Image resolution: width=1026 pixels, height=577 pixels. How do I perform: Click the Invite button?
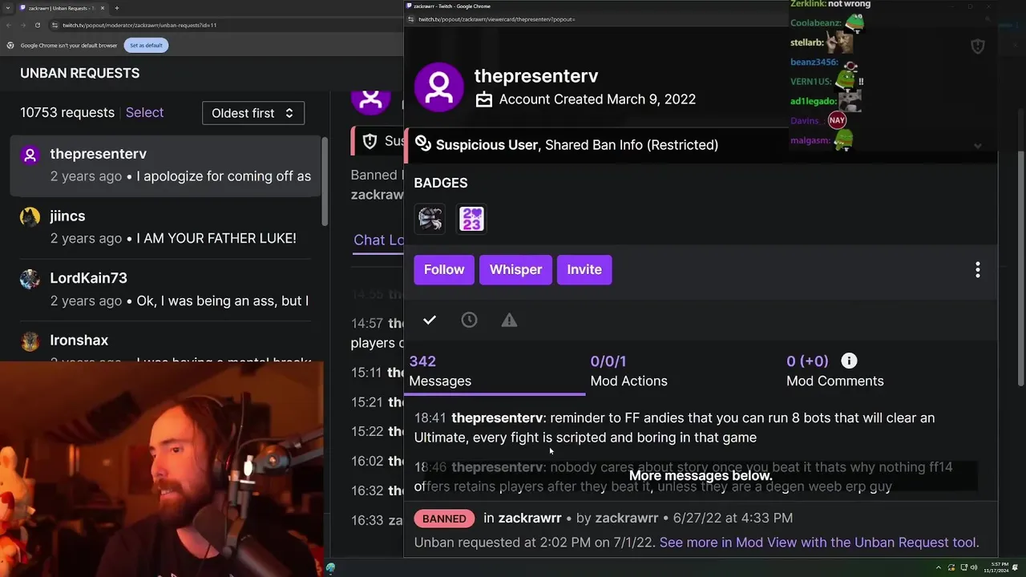(584, 270)
